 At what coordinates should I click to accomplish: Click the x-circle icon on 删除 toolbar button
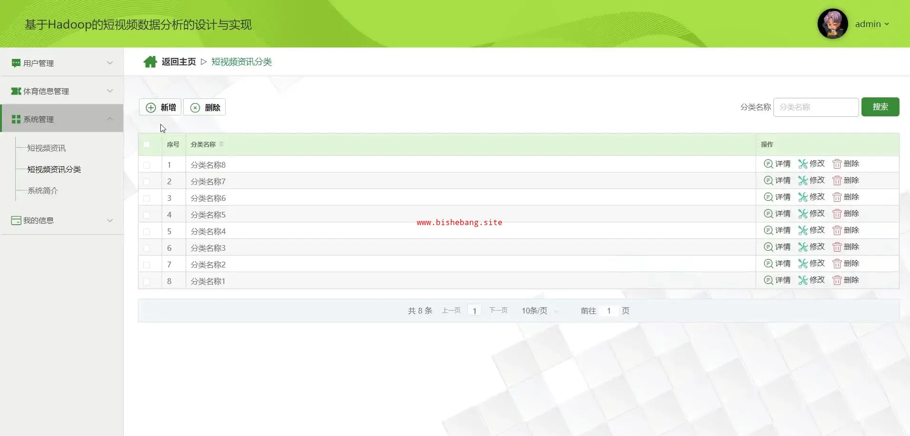coord(195,108)
